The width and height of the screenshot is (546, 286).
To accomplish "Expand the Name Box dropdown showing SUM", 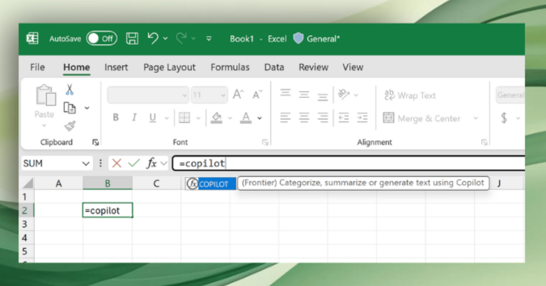I will pos(85,164).
